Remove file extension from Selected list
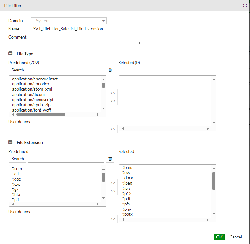The height and width of the screenshot is (244, 250). point(113,191)
